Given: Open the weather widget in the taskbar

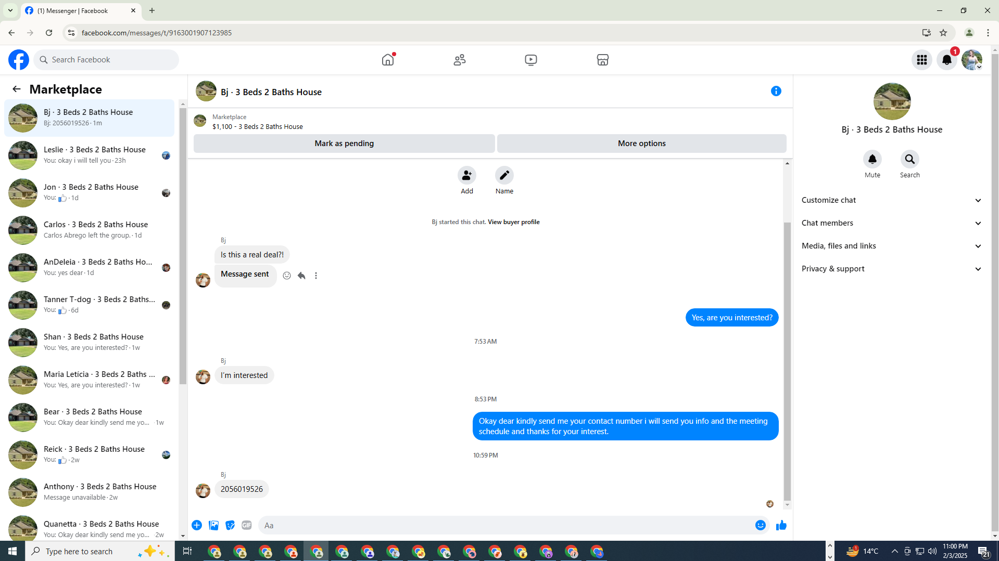Looking at the screenshot, I should pos(863,551).
